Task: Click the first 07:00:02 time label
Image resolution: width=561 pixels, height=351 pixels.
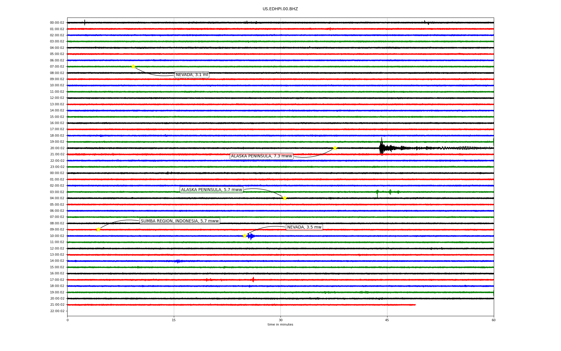Action: (x=57, y=67)
